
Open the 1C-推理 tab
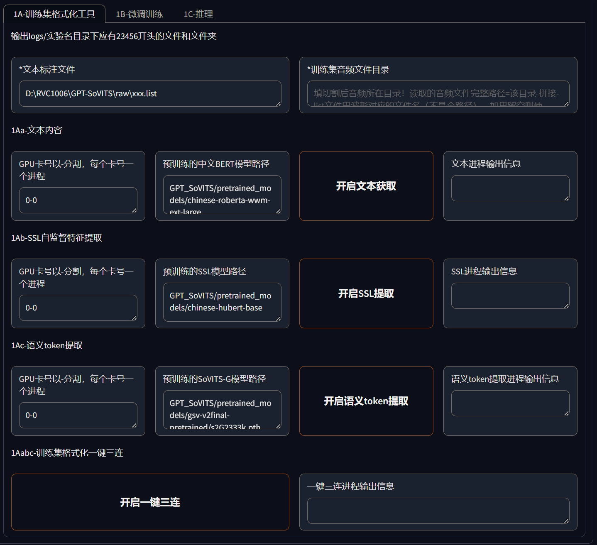(198, 14)
